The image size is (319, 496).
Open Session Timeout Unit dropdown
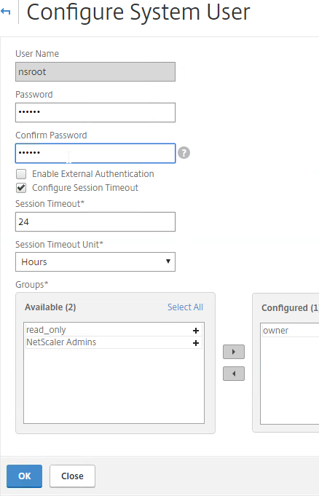[x=95, y=262]
